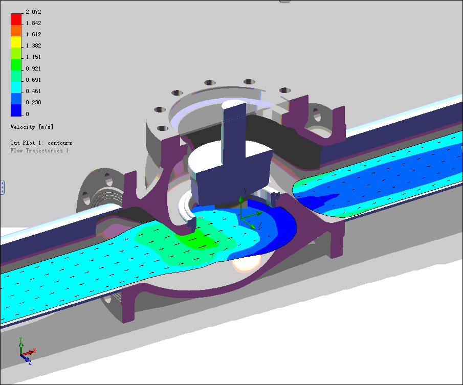
Task: Select legend value 1.382
Action: [x=33, y=46]
